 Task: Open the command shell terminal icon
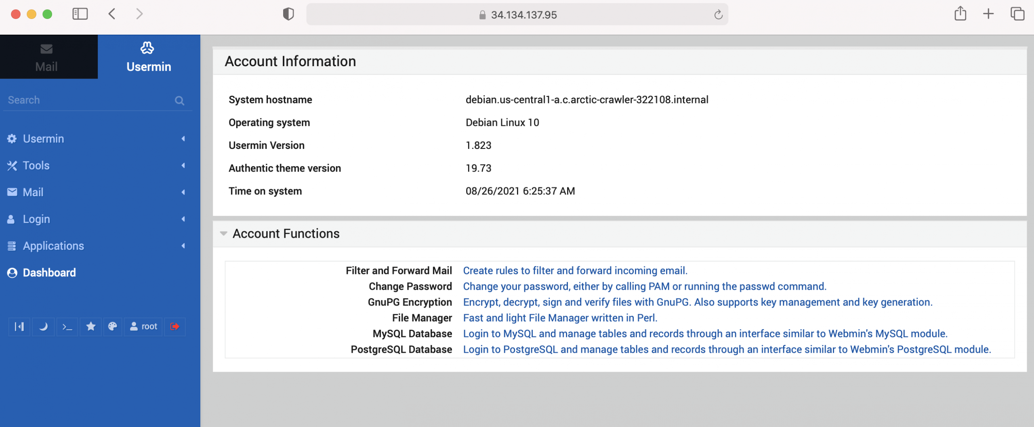(x=67, y=327)
